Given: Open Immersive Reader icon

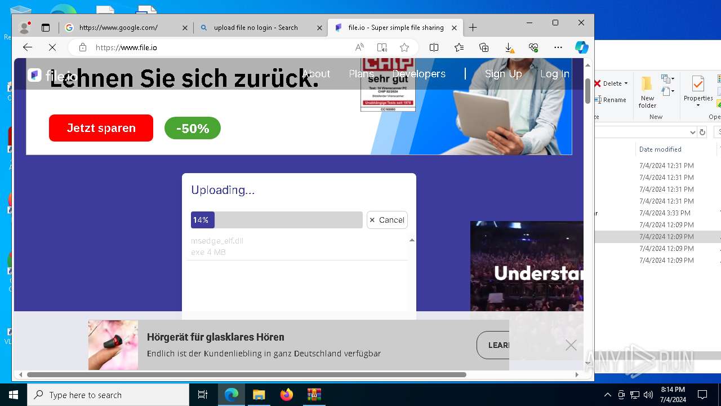Looking at the screenshot, I should point(382,47).
